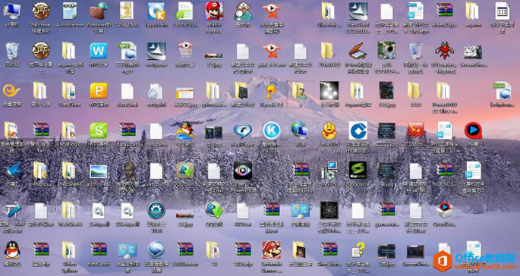The height and width of the screenshot is (276, 520).
Task: Launch the Mario Forever game icon
Action: click(x=214, y=11)
